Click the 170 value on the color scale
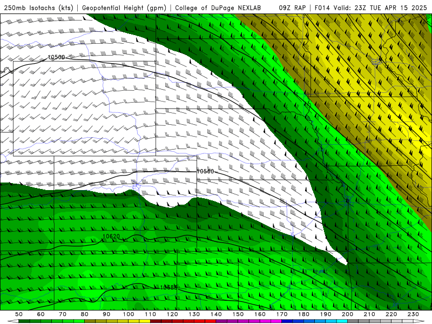Viewport: 432px width, 324px height. point(282,314)
